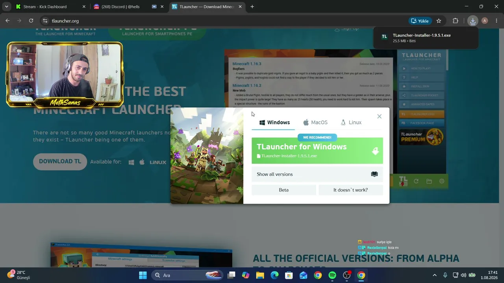Go back to the previous page
This screenshot has height=283, width=504.
pyautogui.click(x=7, y=21)
